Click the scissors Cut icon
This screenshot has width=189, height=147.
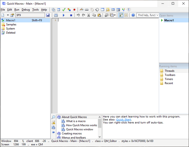[x=89, y=15]
